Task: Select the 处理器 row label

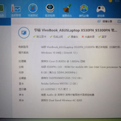Action: coord(22,61)
